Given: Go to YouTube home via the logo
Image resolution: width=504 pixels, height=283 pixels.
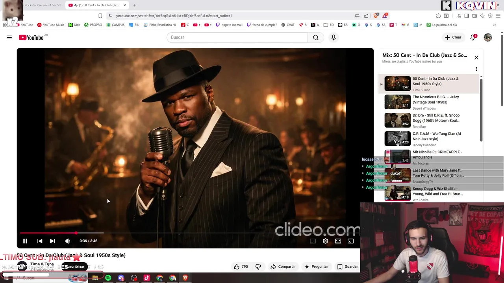Looking at the screenshot, I should [31, 37].
